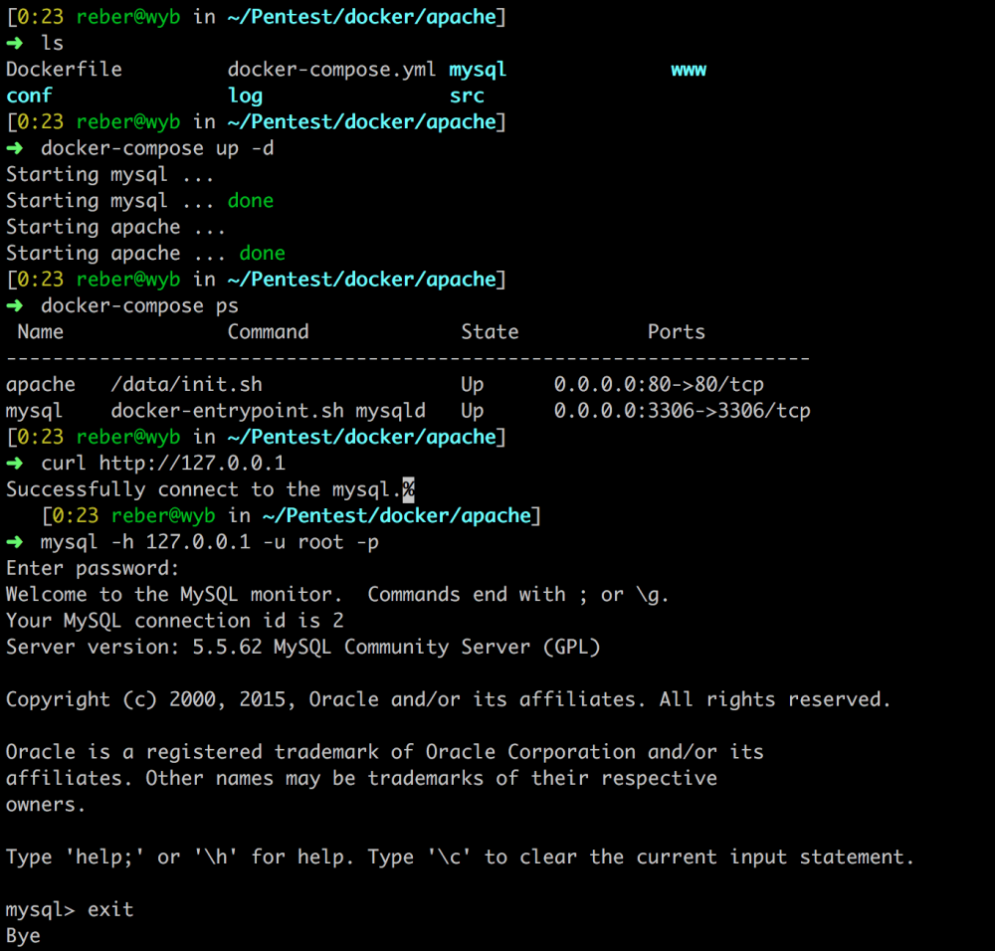This screenshot has height=951, width=995.
Task: Click '0.0.0.0:80->80/tcp' port mapping
Action: click(659, 384)
